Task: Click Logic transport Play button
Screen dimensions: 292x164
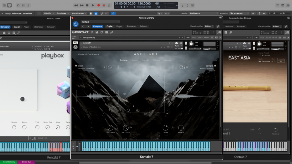Action: tap(93, 5)
